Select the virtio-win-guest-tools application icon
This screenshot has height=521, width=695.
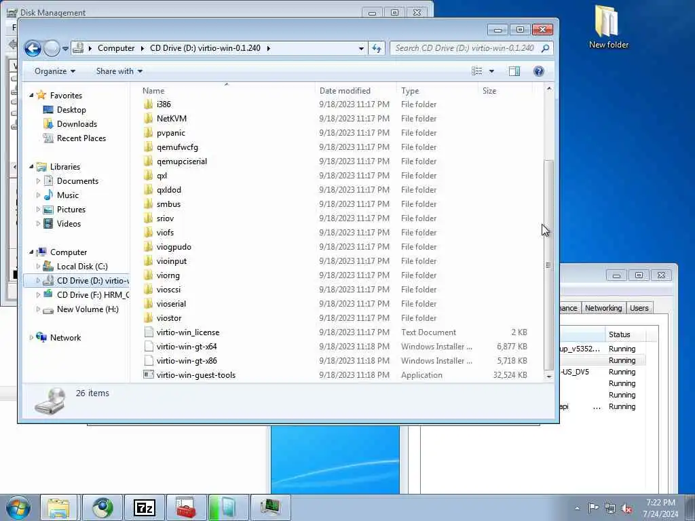[149, 374]
